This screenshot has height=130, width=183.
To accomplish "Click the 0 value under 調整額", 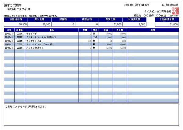I will [73, 24].
